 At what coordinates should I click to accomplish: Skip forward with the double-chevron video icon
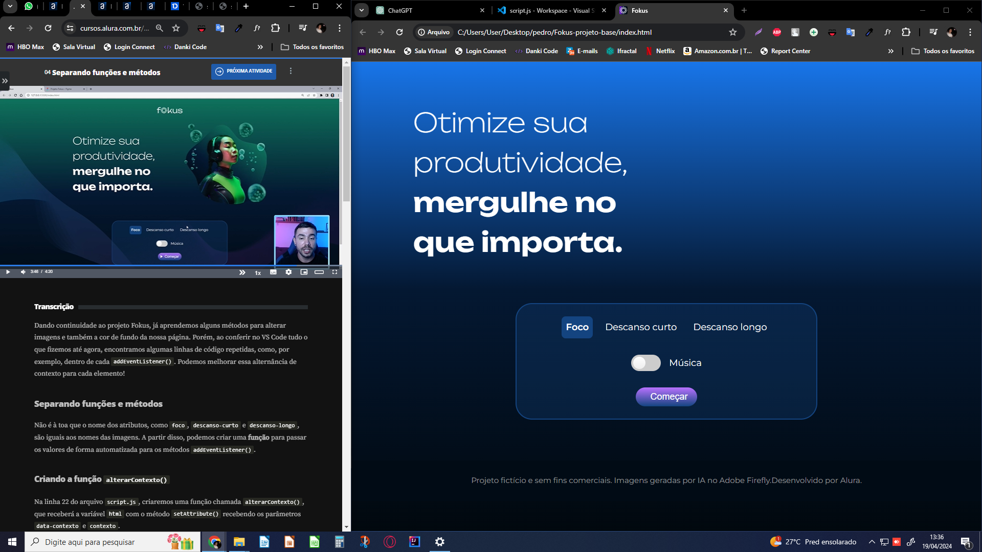tap(242, 272)
